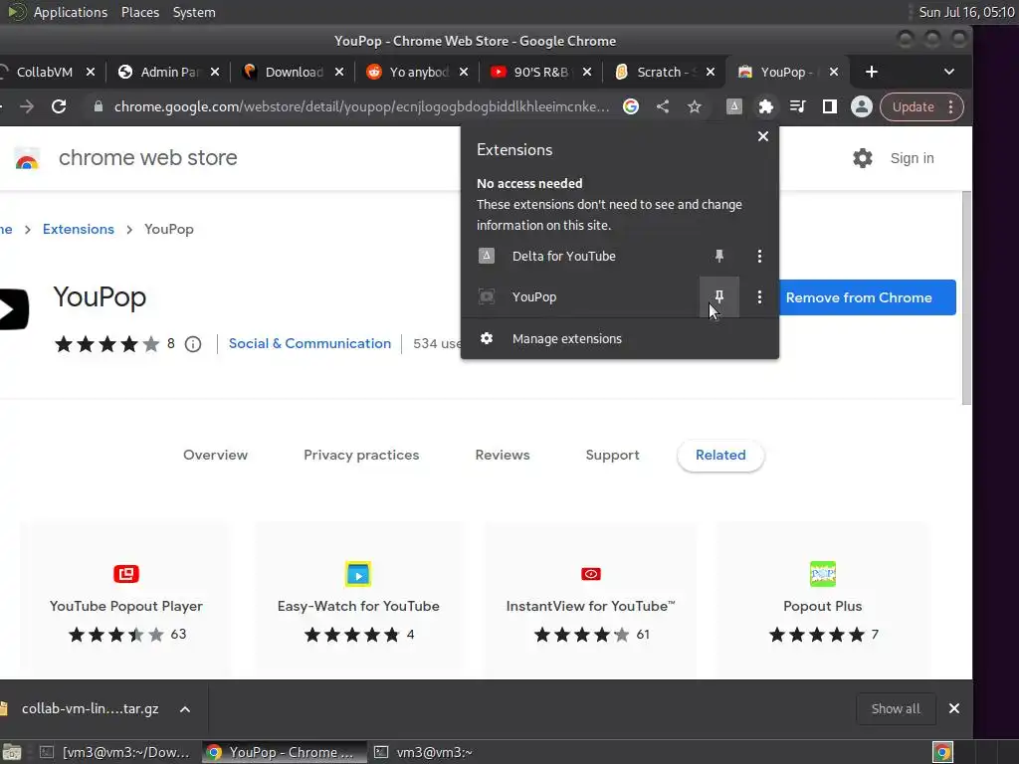Open the InstantView for YouTube card
This screenshot has height=764, width=1019.
590,601
